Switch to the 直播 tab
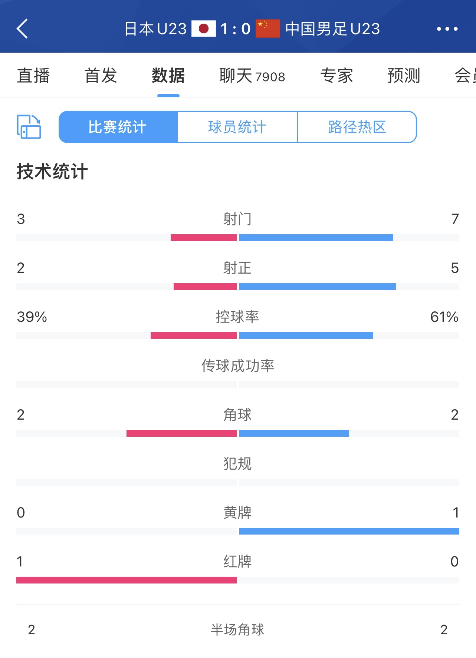Screen dimensions: 476x658 coord(33,76)
